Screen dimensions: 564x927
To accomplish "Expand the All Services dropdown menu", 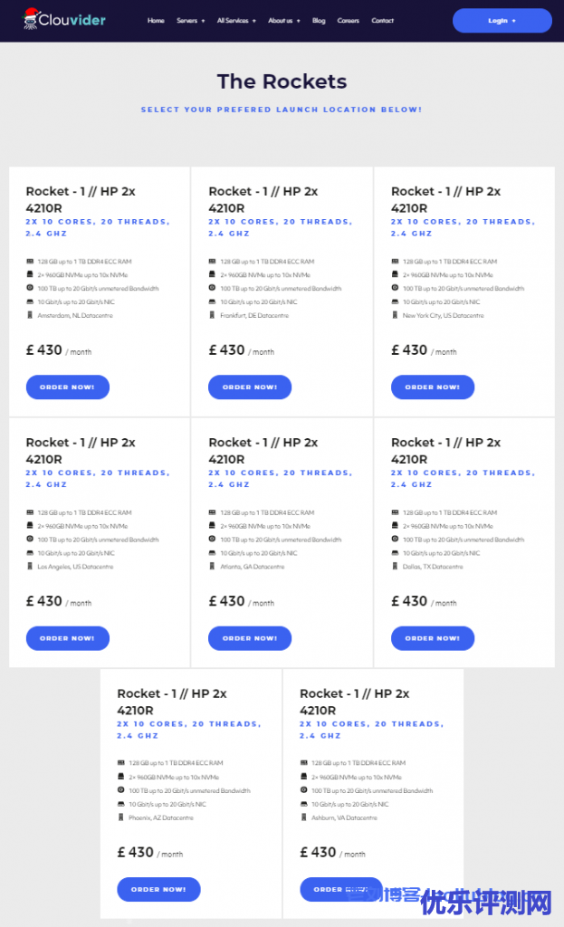I will 236,21.
